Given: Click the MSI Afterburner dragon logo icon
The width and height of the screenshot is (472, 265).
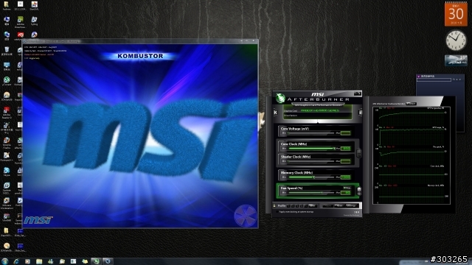Looking at the screenshot, I should [x=280, y=98].
